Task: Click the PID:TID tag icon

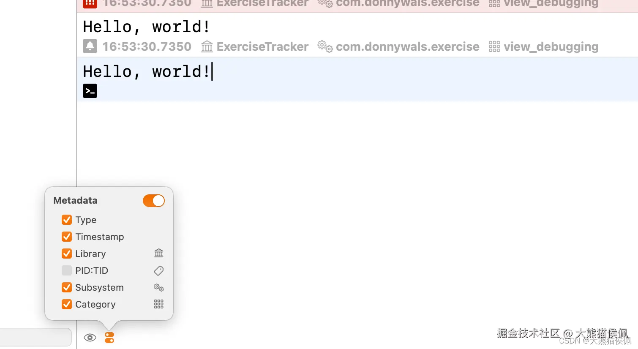Action: pos(159,270)
